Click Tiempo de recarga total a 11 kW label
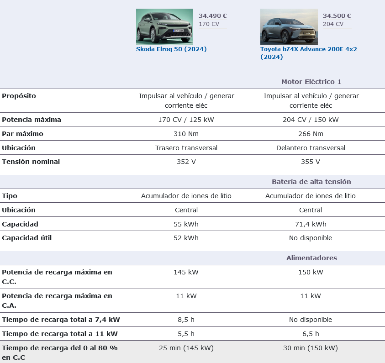This screenshot has height=363, width=385. 60,334
